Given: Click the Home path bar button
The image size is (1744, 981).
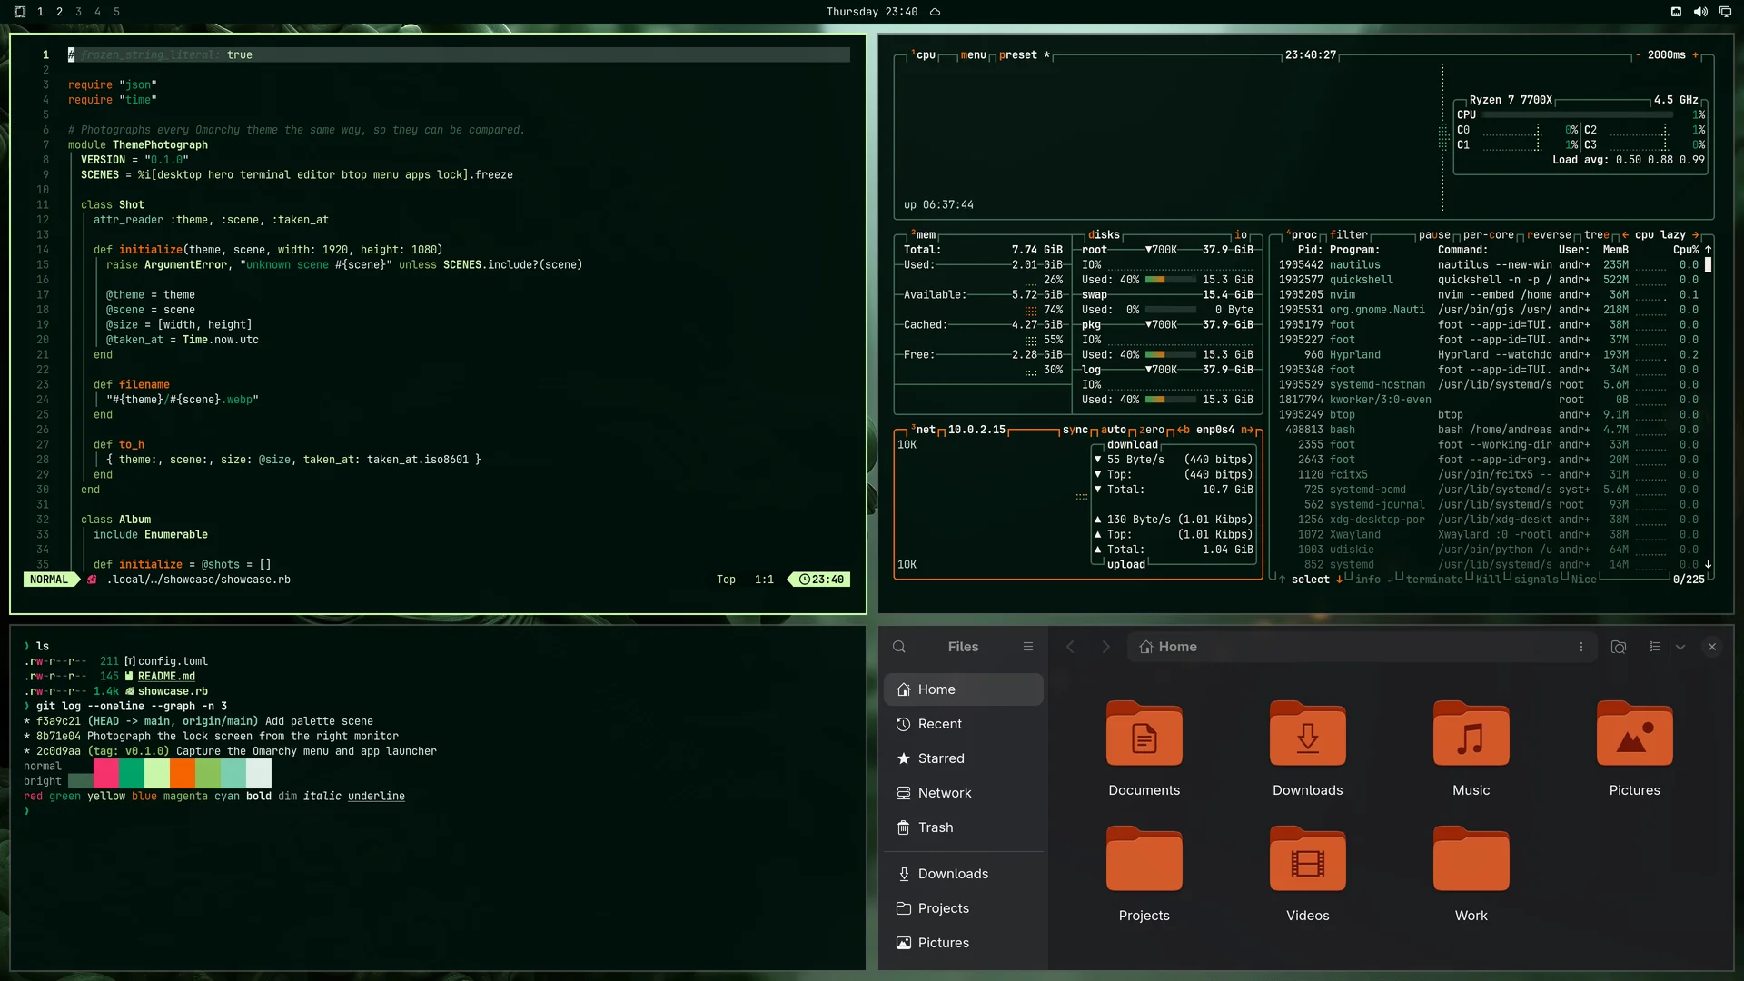Looking at the screenshot, I should tap(1168, 647).
